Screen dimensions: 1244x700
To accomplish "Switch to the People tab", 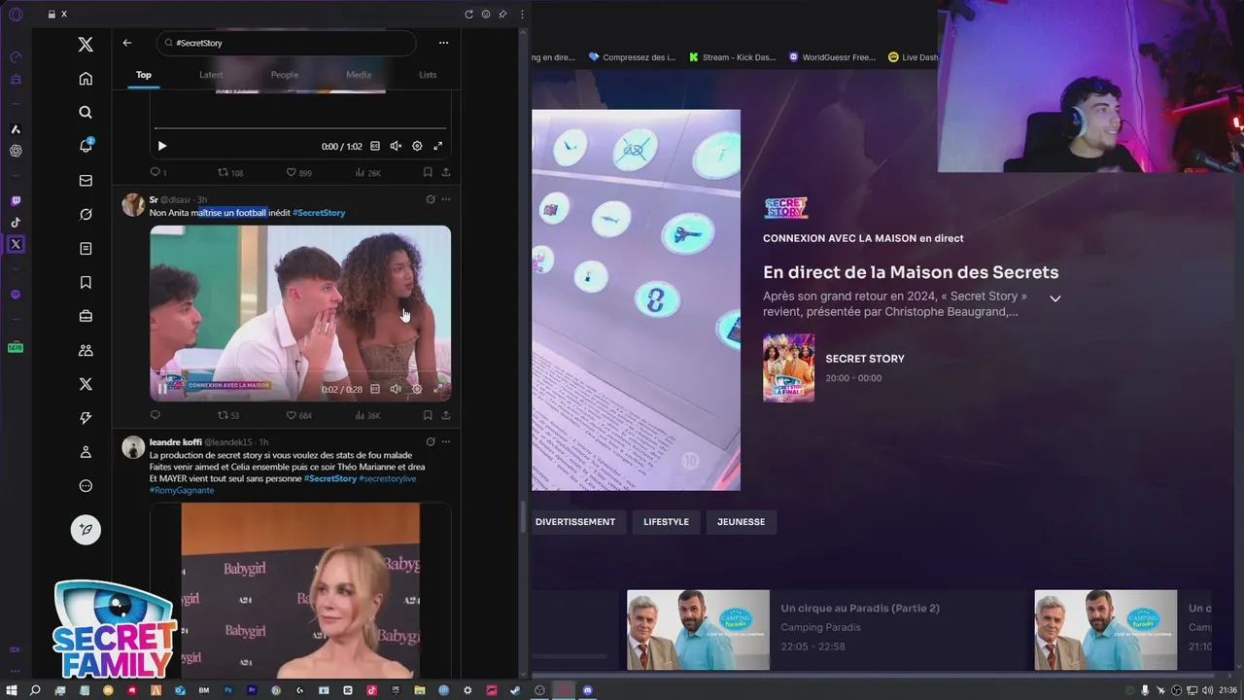I will tap(285, 75).
